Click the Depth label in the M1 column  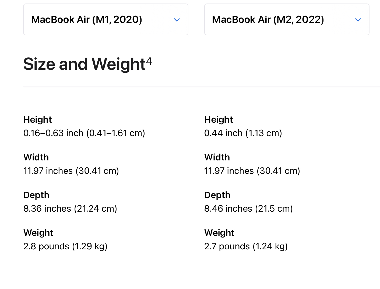pyautogui.click(x=36, y=195)
